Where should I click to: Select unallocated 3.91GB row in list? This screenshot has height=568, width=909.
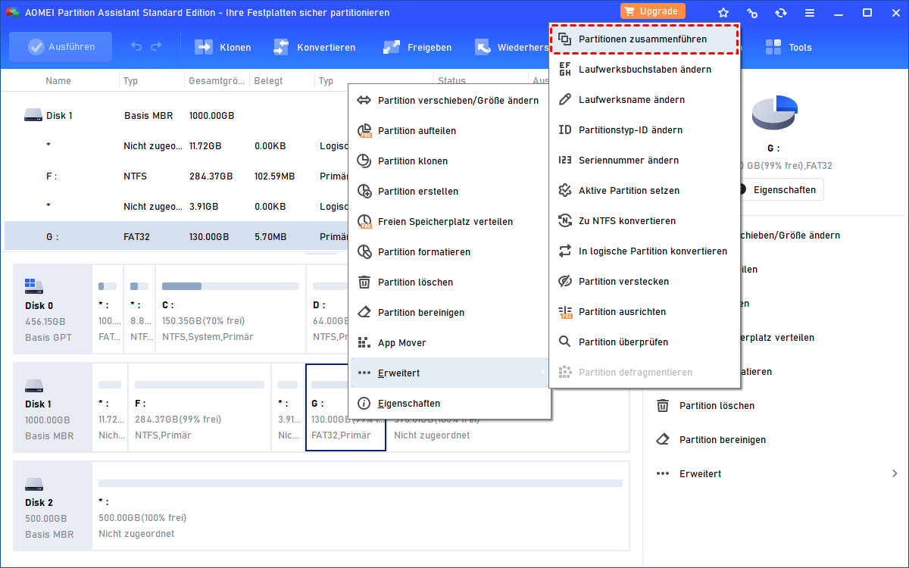pyautogui.click(x=176, y=206)
